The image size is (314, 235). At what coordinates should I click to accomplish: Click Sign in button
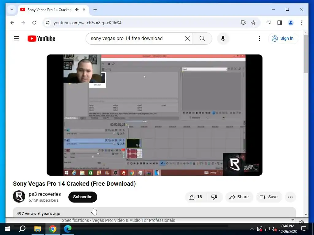coord(283,38)
